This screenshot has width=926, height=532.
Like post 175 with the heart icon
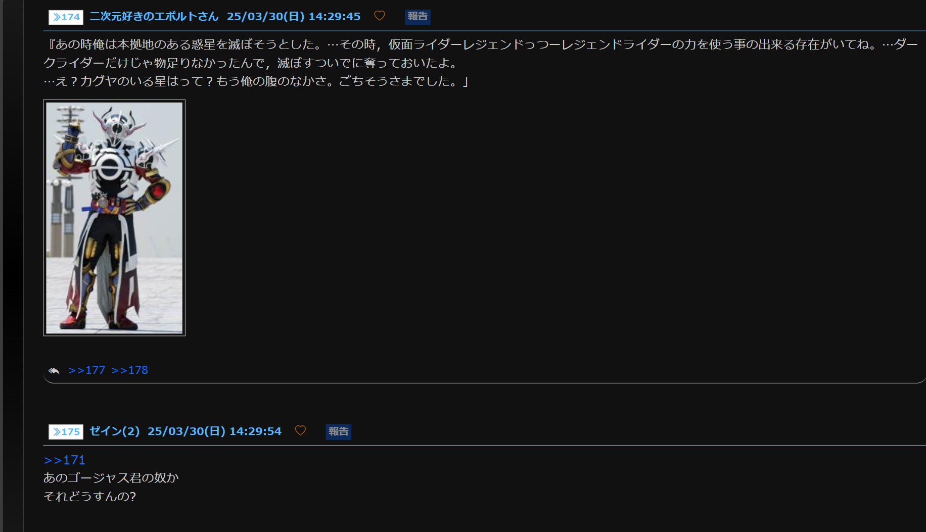click(300, 430)
